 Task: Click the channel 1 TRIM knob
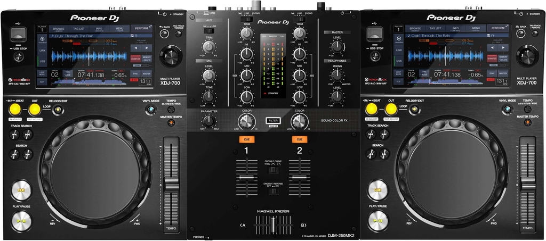point(246,34)
